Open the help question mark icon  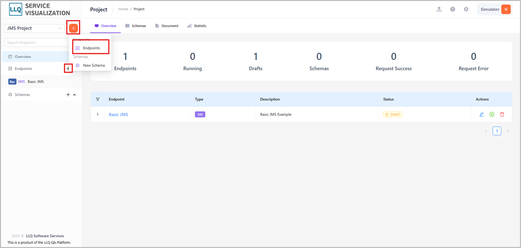point(452,9)
